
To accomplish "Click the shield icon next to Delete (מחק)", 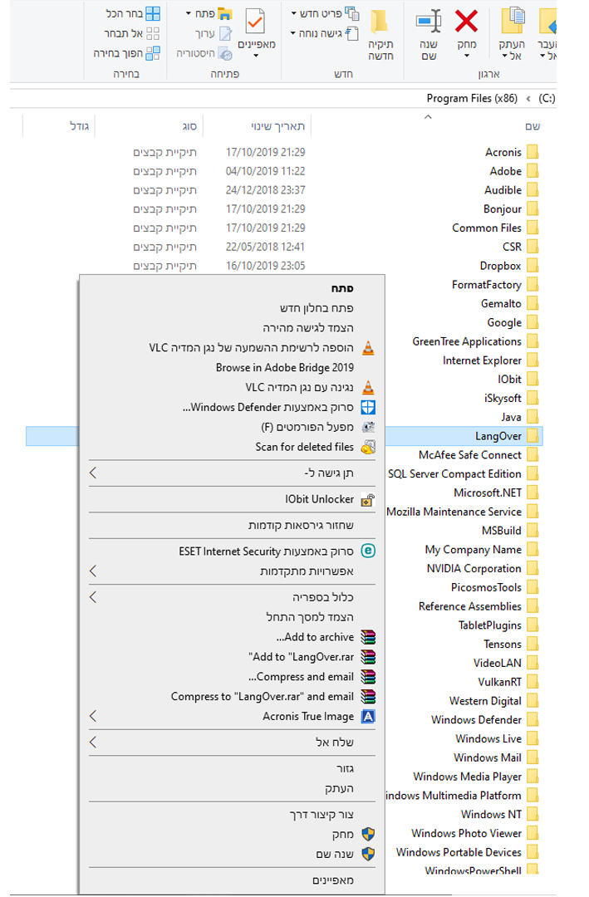I will [368, 834].
